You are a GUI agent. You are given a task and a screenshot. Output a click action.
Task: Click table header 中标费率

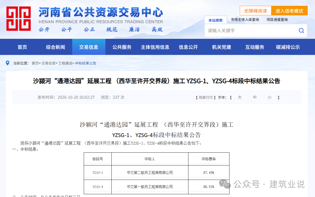click(209, 159)
